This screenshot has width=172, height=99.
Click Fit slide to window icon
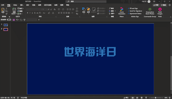[x=170, y=98]
